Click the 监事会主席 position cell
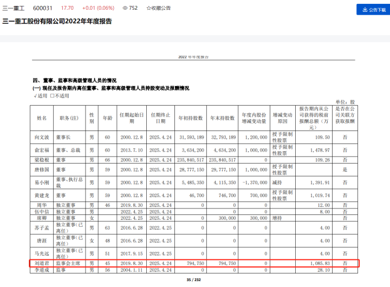The image size is (390, 287). click(68, 263)
